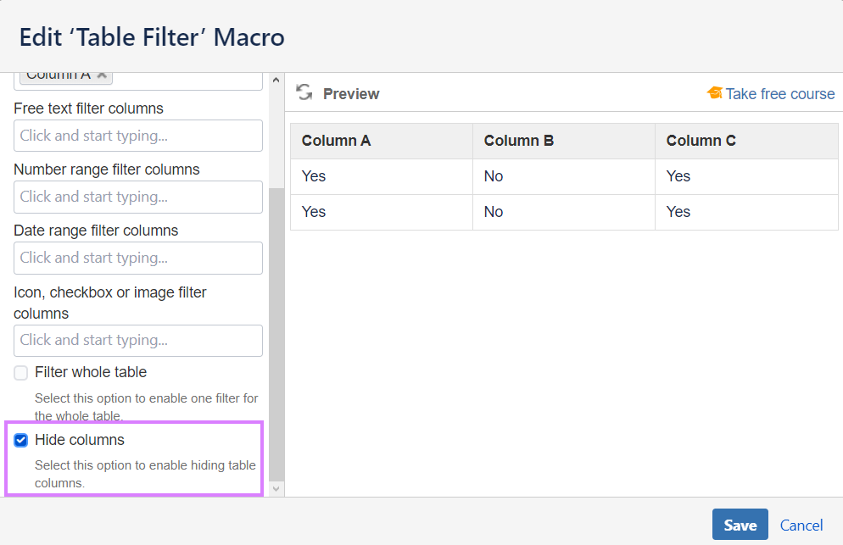Save the Table Filter macro

[740, 526]
